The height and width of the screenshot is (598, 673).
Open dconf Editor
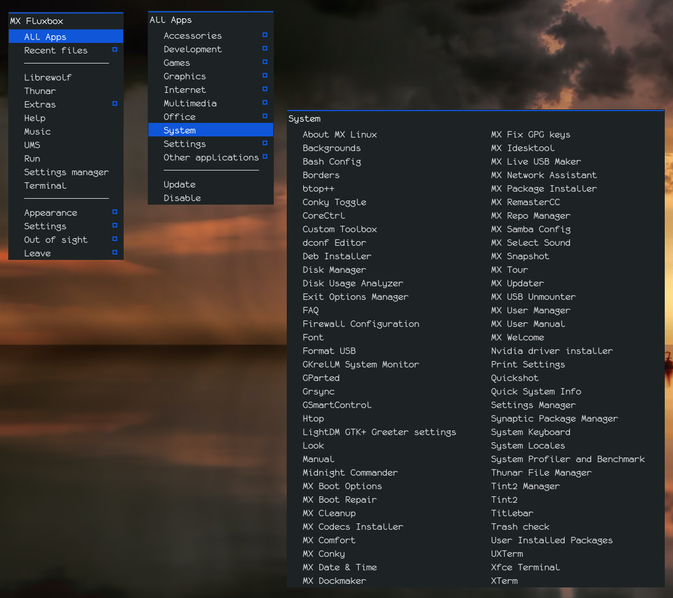pyautogui.click(x=334, y=243)
